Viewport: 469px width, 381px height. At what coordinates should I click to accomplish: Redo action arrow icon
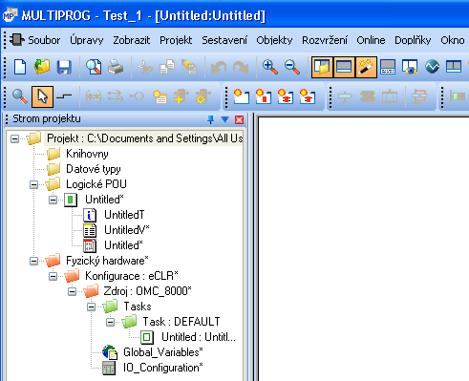coord(241,67)
